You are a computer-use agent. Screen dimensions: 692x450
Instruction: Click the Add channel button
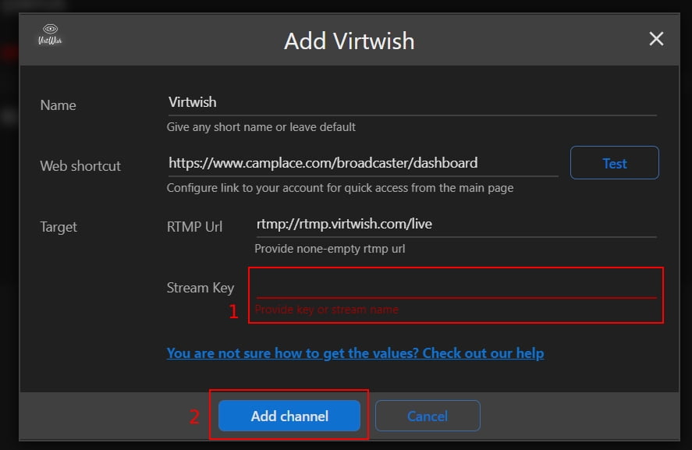pyautogui.click(x=289, y=416)
